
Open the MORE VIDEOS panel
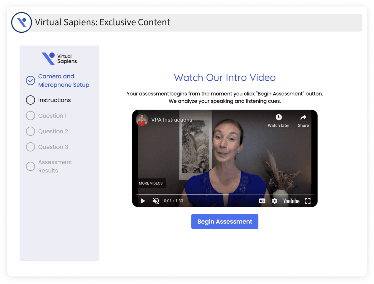point(151,183)
